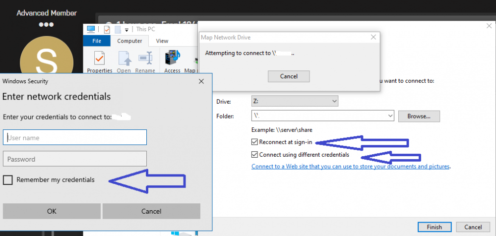Focus the User name field
496x236 pixels.
tap(75, 138)
